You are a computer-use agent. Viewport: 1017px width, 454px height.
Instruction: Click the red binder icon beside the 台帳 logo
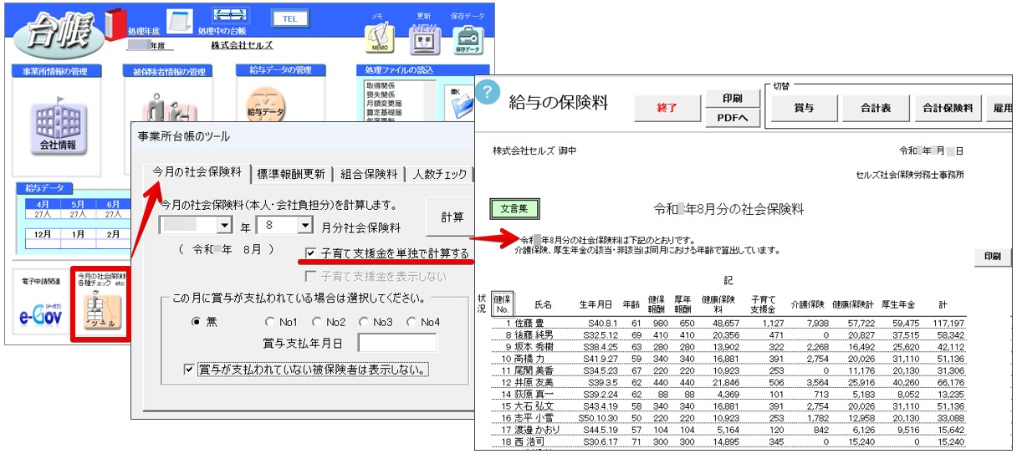(x=115, y=25)
